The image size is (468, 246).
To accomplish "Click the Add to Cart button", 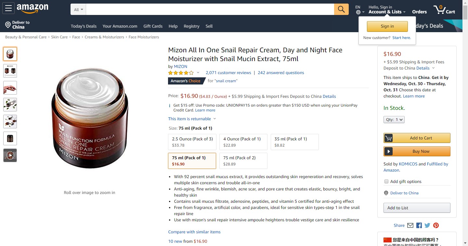I will tap(417, 138).
